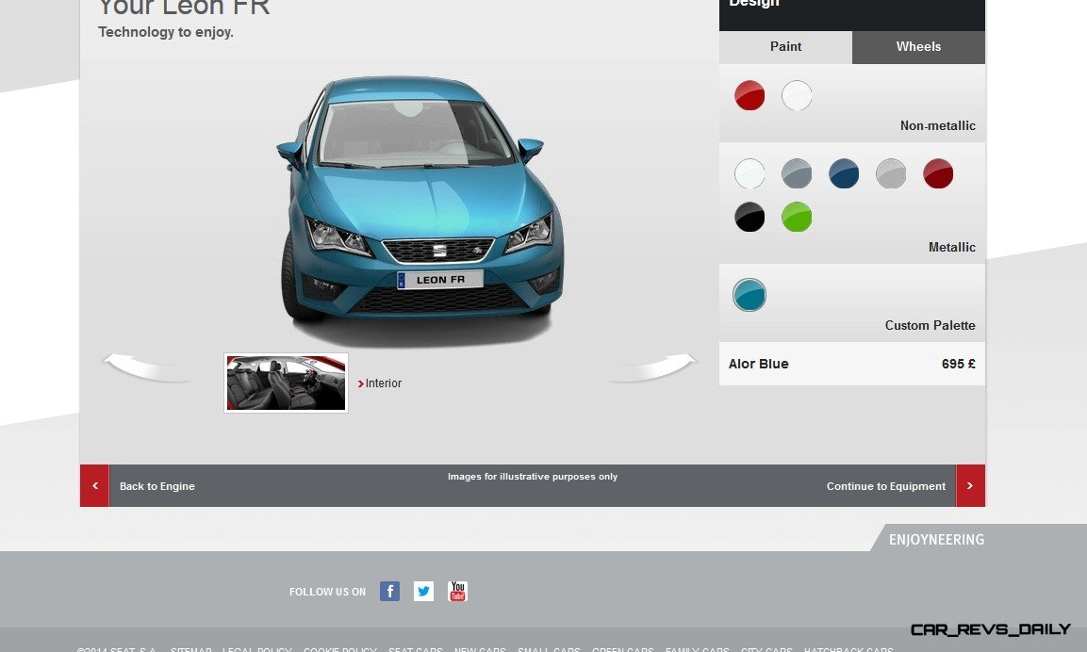
Task: Click the 'Non-metallic' section label
Action: (x=937, y=125)
